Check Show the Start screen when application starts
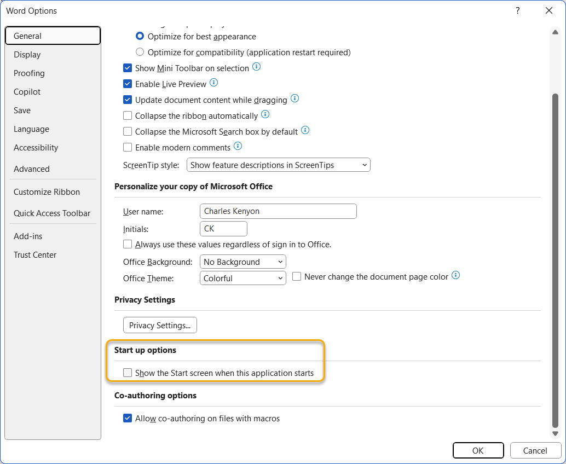Viewport: 566px width, 464px height. click(128, 373)
